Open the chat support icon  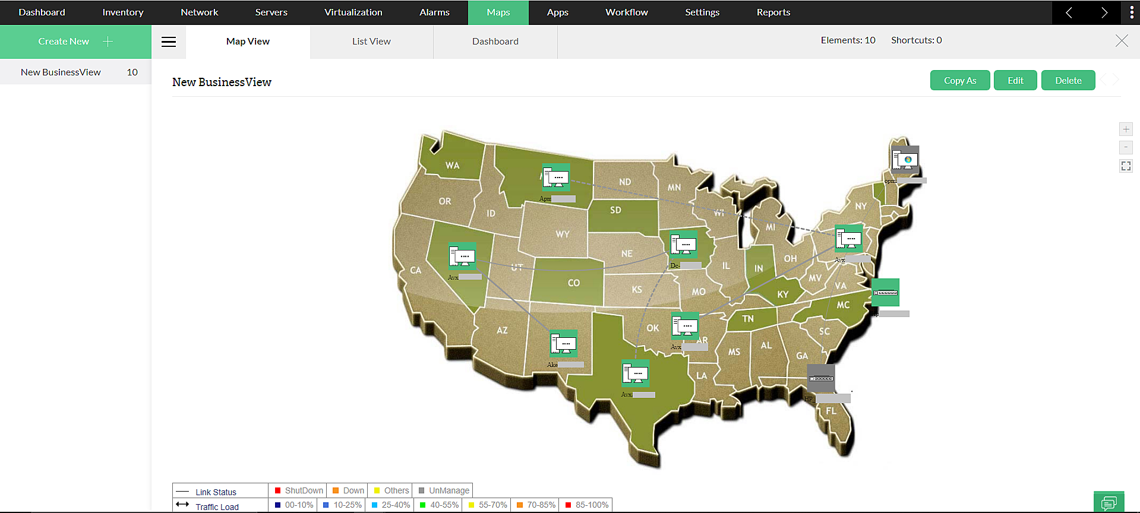pos(1109,502)
